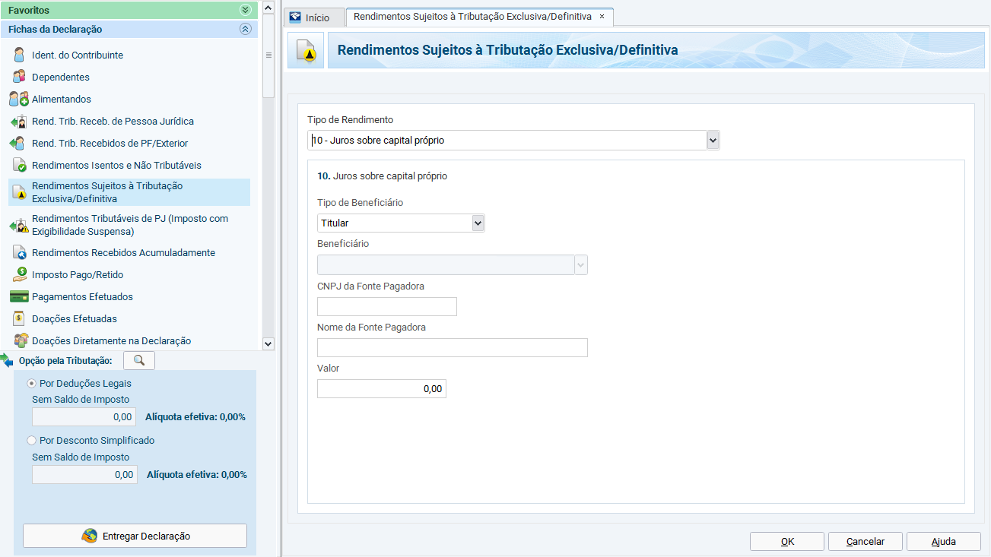991x557 pixels.
Task: Click the Por Desconto Simplificado saldo field
Action: (84, 474)
